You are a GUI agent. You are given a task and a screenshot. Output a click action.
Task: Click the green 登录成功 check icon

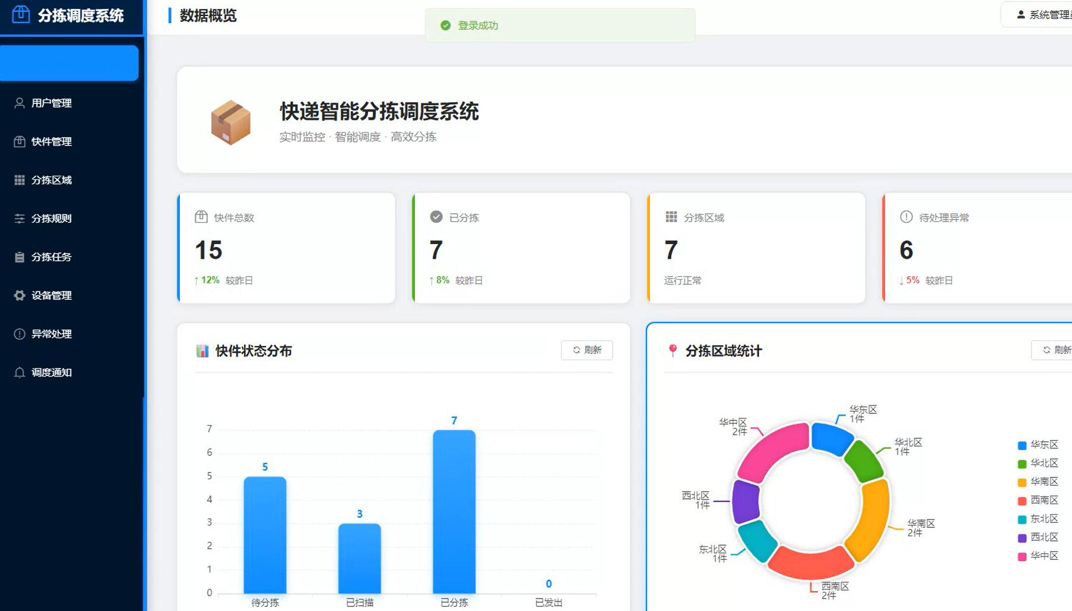pyautogui.click(x=446, y=26)
